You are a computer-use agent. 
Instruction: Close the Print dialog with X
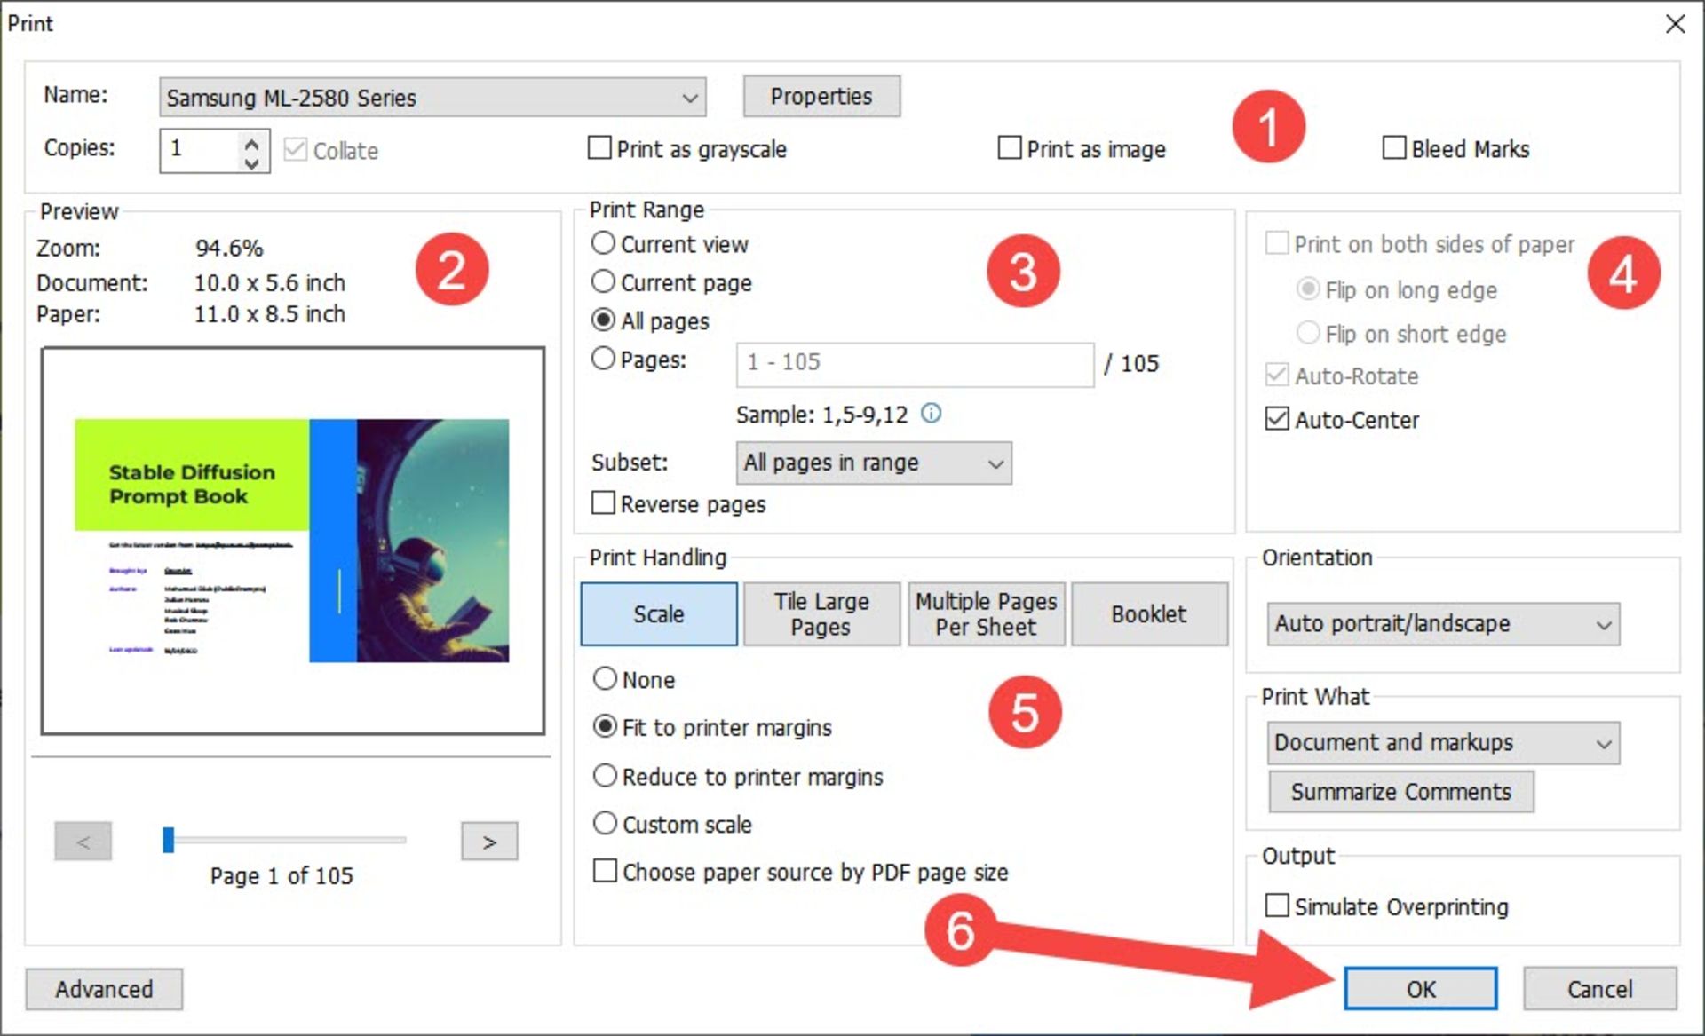[1675, 24]
